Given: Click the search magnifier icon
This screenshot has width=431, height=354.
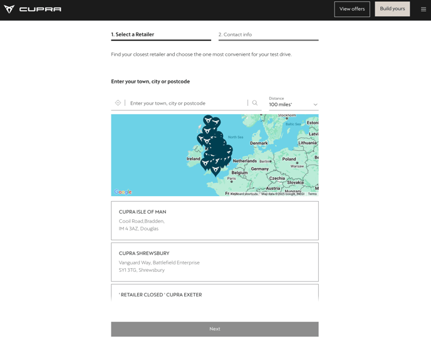Looking at the screenshot, I should pos(255,103).
